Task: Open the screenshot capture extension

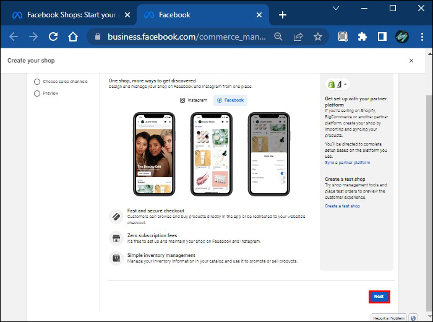Action: pyautogui.click(x=343, y=37)
